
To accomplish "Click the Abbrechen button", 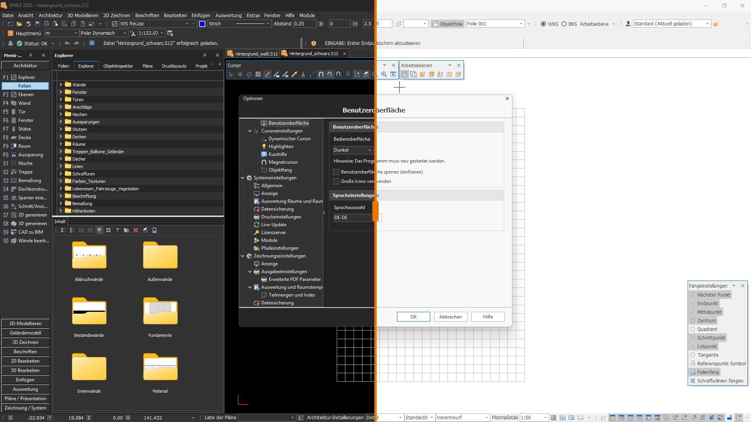I will [450, 317].
